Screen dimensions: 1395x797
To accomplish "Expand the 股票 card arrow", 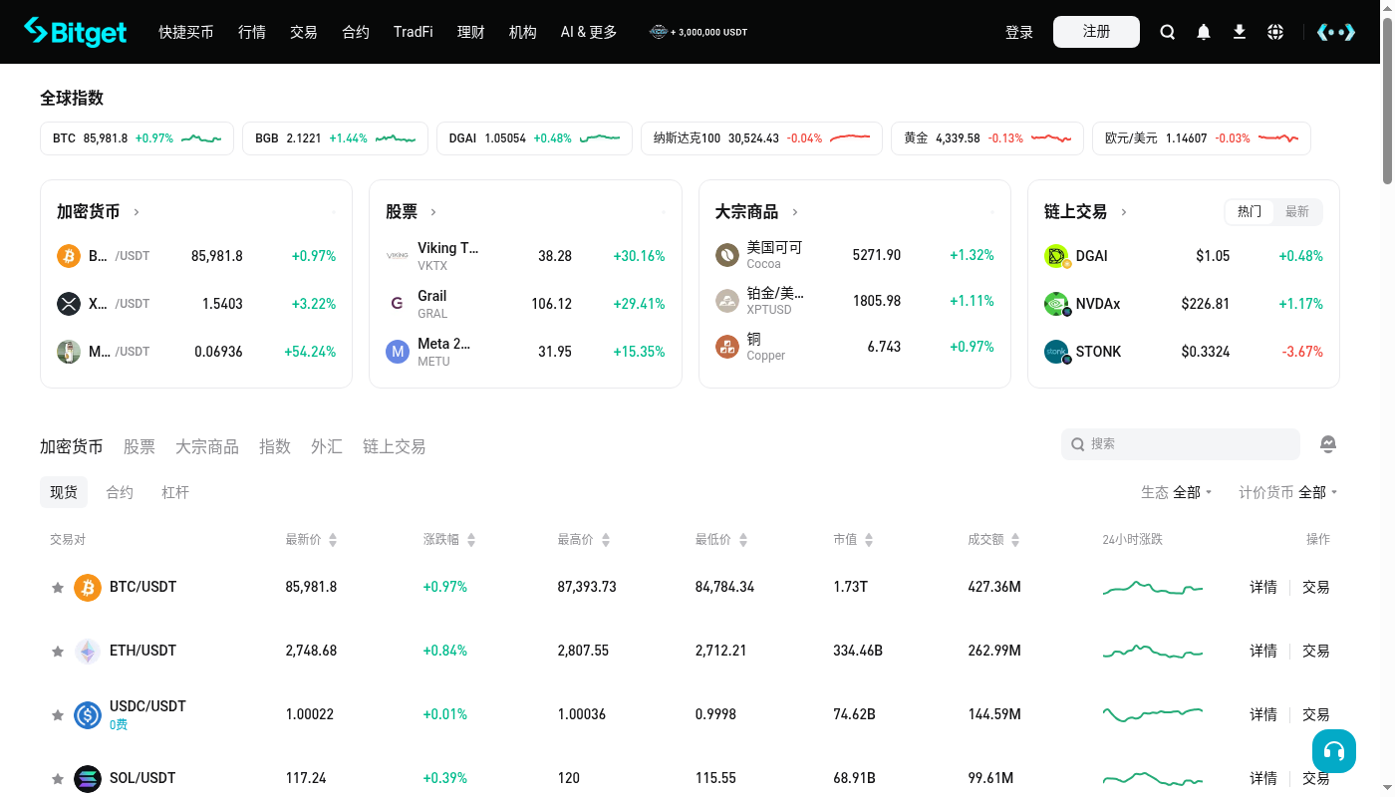I will coord(433,212).
